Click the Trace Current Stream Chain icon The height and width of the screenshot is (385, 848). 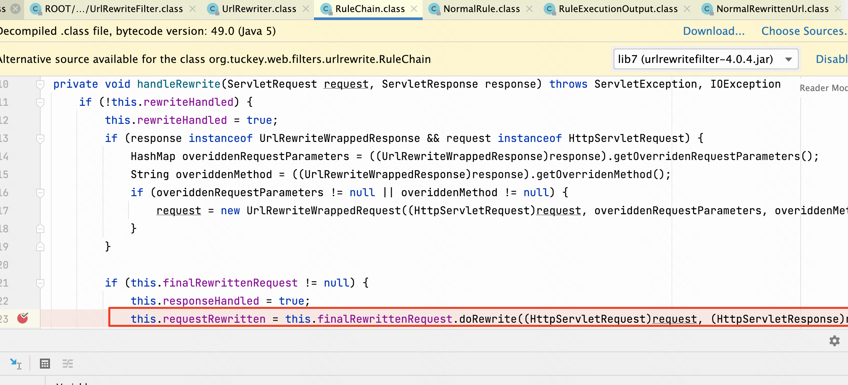68,364
